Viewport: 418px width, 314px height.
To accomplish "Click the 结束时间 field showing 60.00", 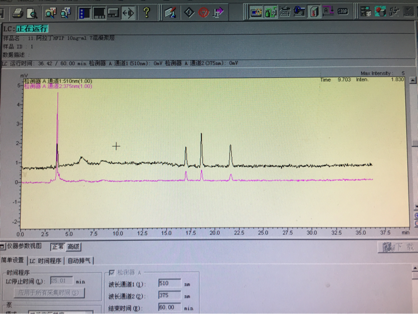I will point(169,307).
